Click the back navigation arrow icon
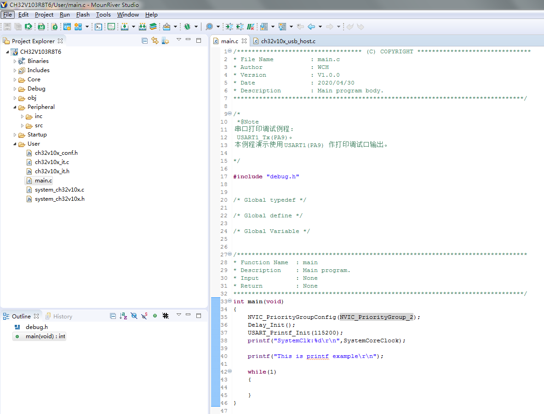Screen dimensions: 544x414 pos(311,27)
